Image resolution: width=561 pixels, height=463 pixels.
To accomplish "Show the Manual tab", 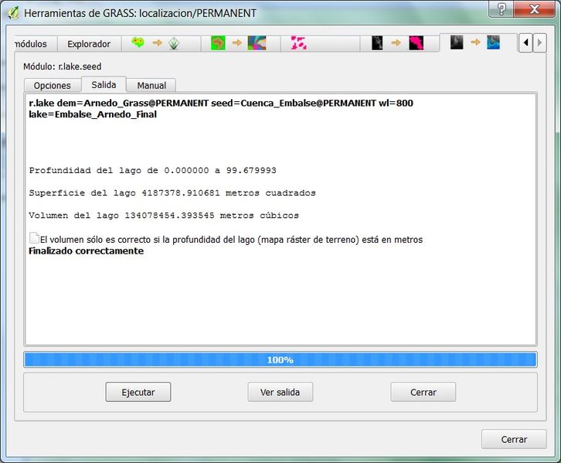I will tap(151, 85).
